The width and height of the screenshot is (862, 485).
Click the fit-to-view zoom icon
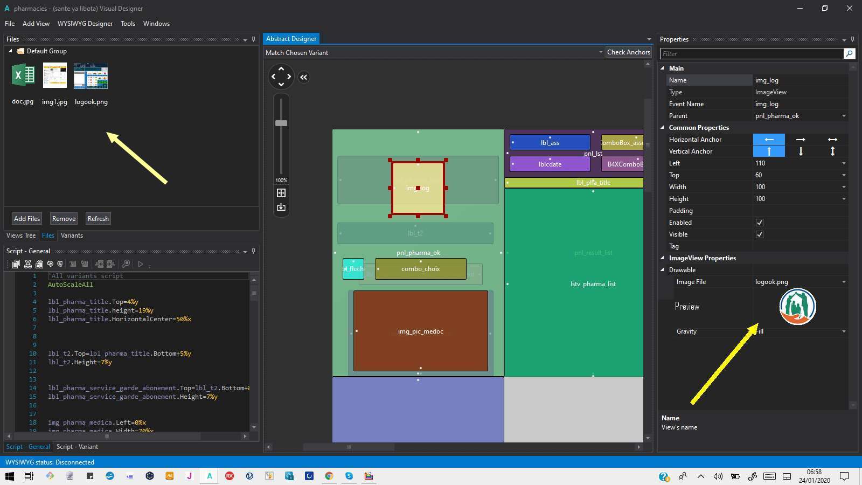click(281, 193)
